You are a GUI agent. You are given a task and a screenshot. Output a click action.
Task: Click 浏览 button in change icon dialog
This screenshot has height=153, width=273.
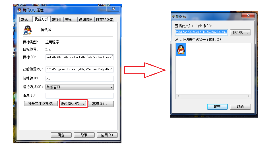point(240,32)
